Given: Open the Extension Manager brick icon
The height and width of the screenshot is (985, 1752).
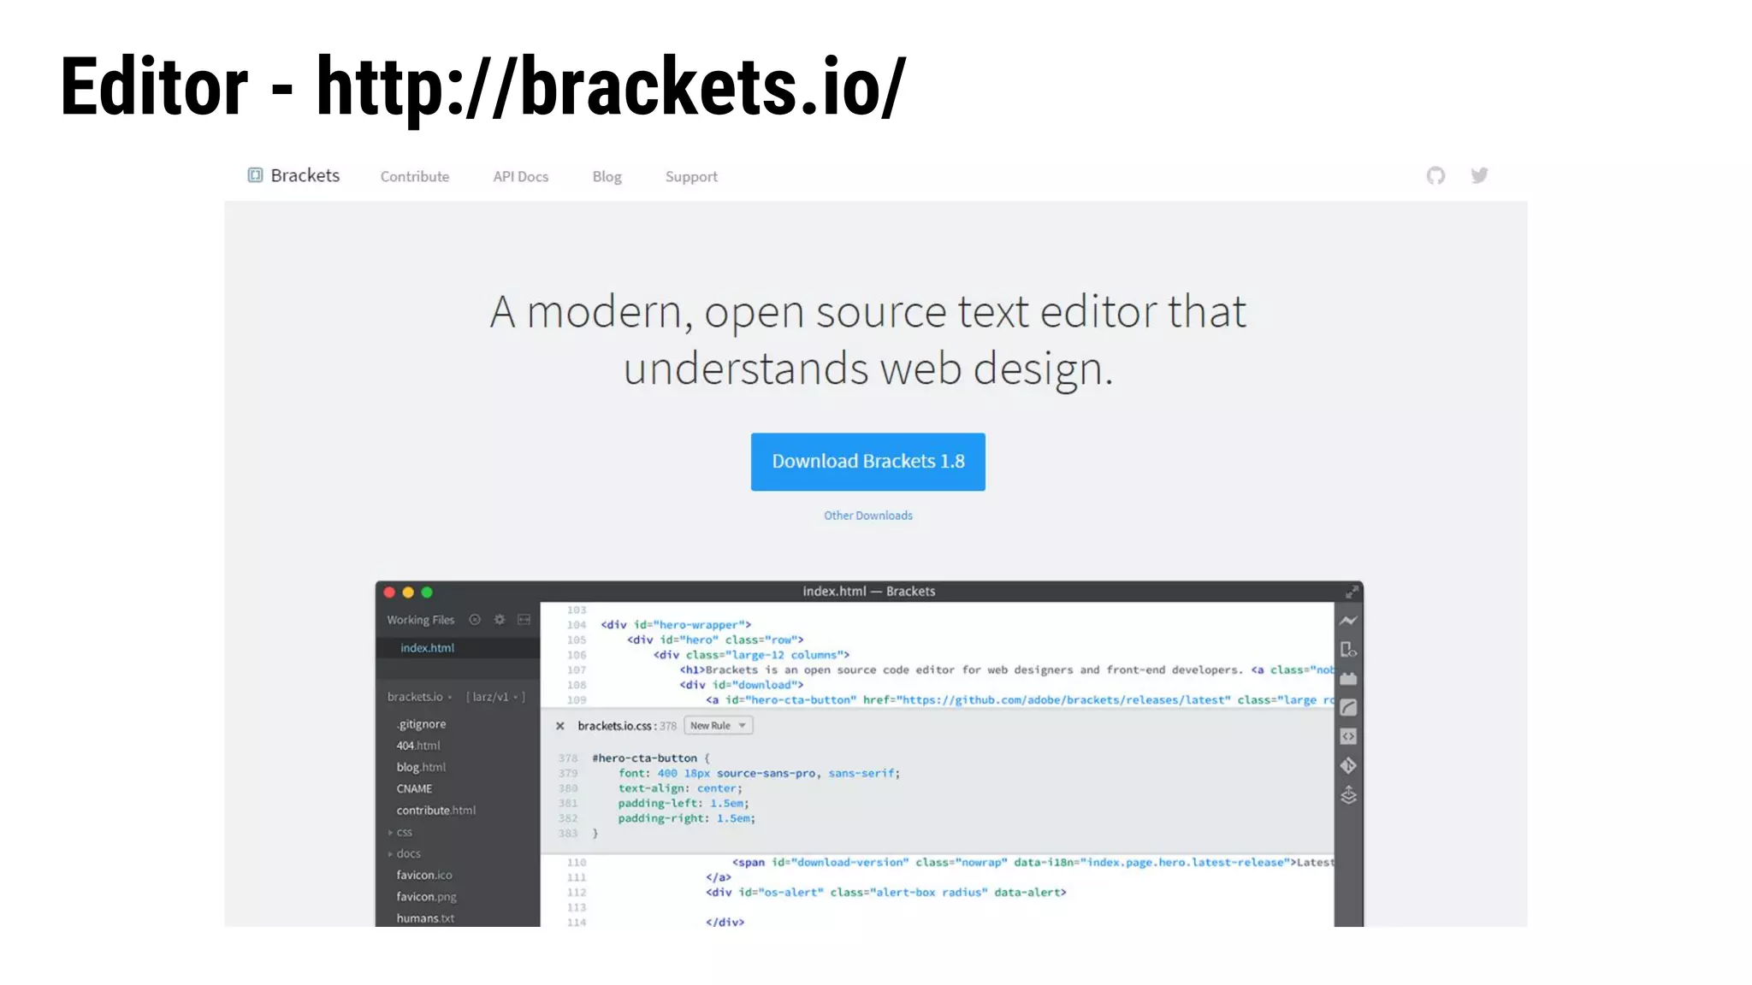Looking at the screenshot, I should click(1348, 679).
